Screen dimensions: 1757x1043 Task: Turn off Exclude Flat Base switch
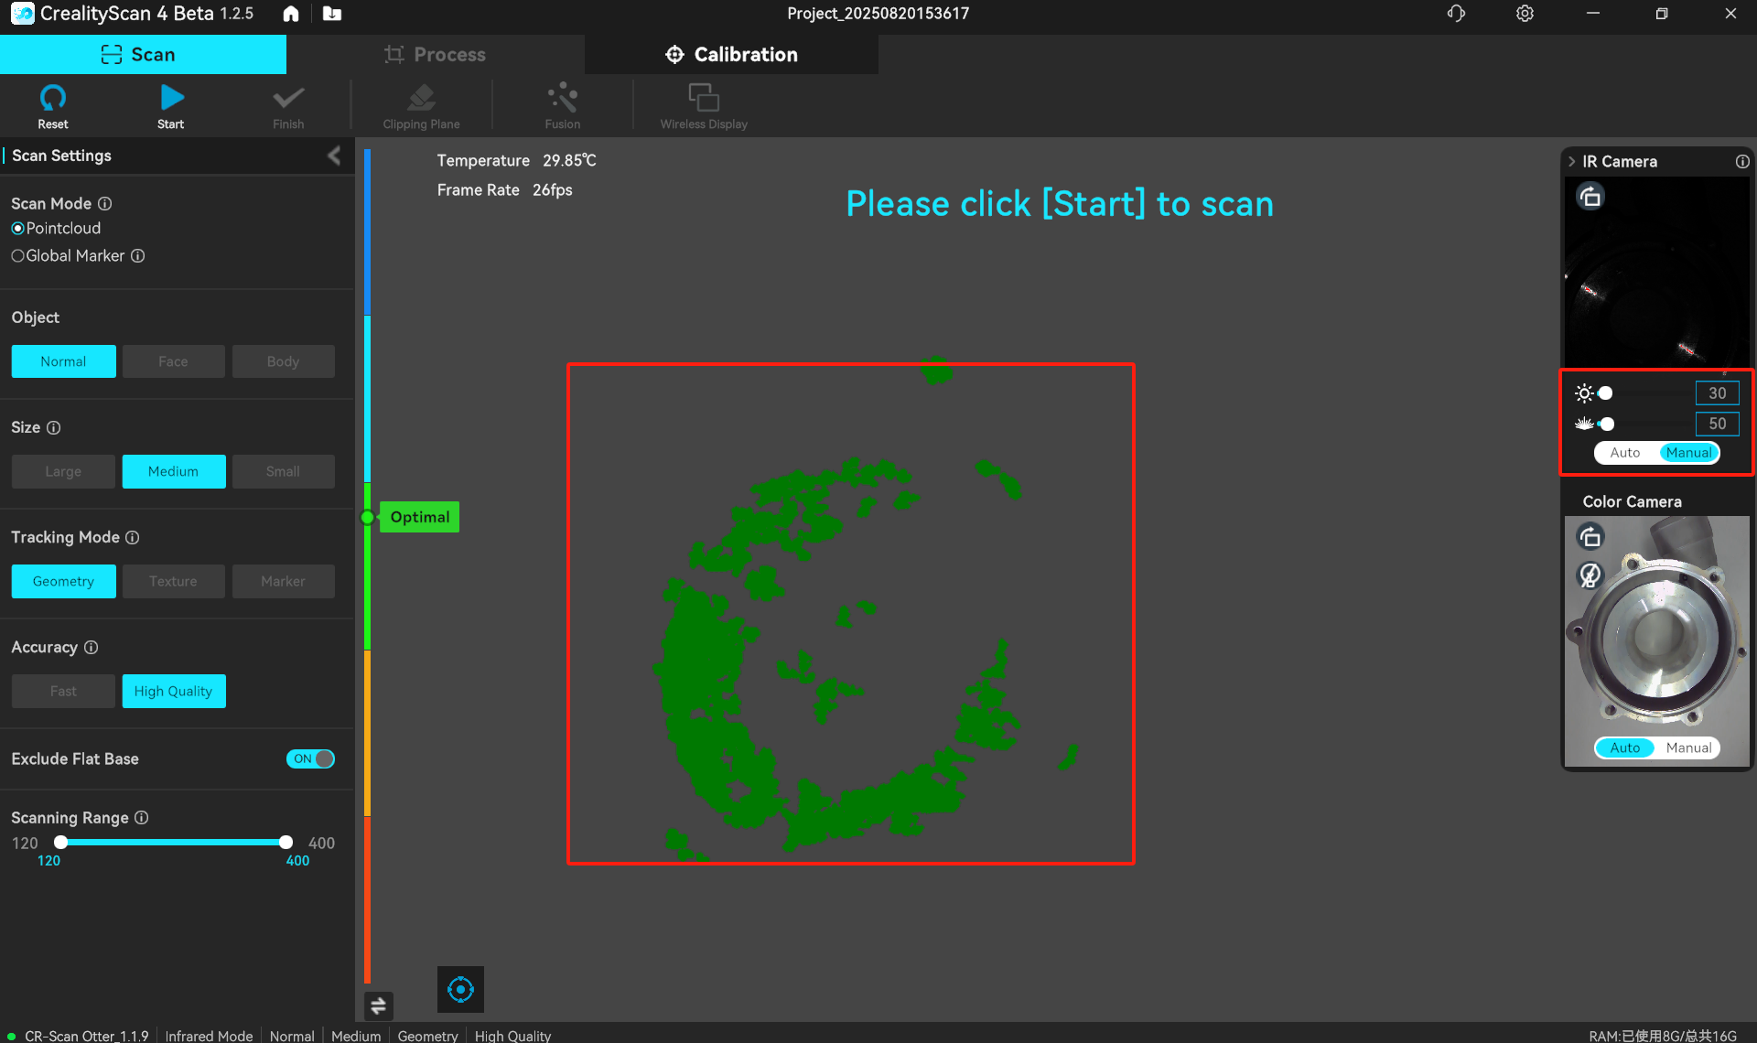pos(310,759)
